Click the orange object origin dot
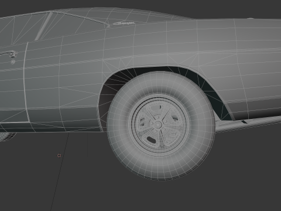 (x=59, y=155)
